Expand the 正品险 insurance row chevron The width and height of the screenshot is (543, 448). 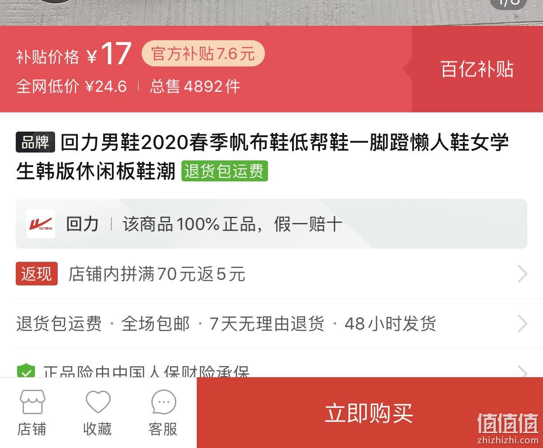pyautogui.click(x=522, y=372)
